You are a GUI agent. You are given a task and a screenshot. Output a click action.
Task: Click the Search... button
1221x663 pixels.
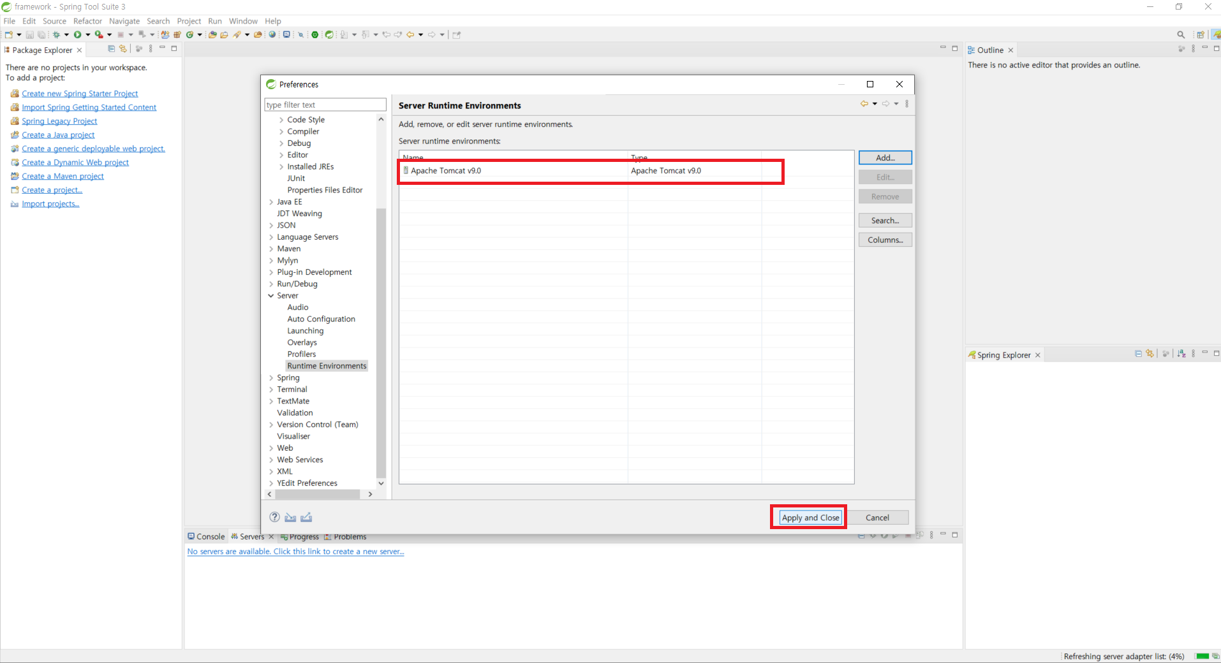coord(885,221)
